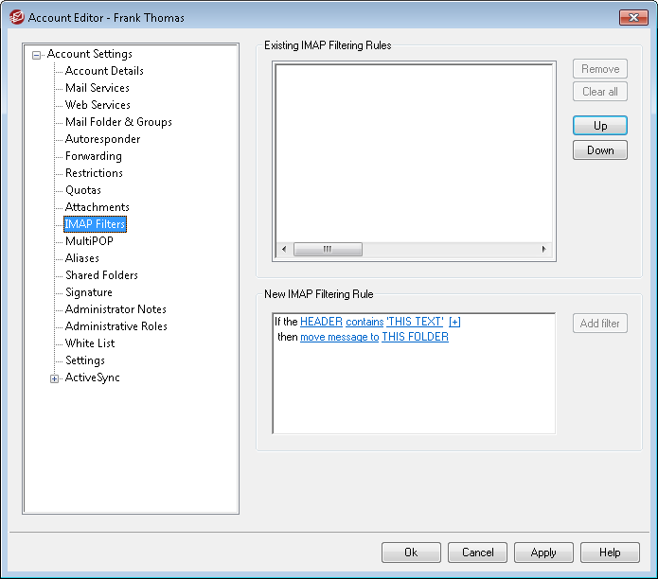
Task: Open Administrator Notes page
Action: 116,309
